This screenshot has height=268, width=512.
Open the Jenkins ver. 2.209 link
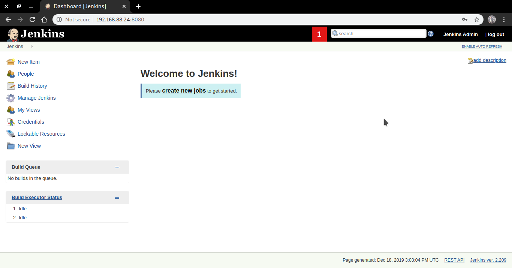(488, 260)
